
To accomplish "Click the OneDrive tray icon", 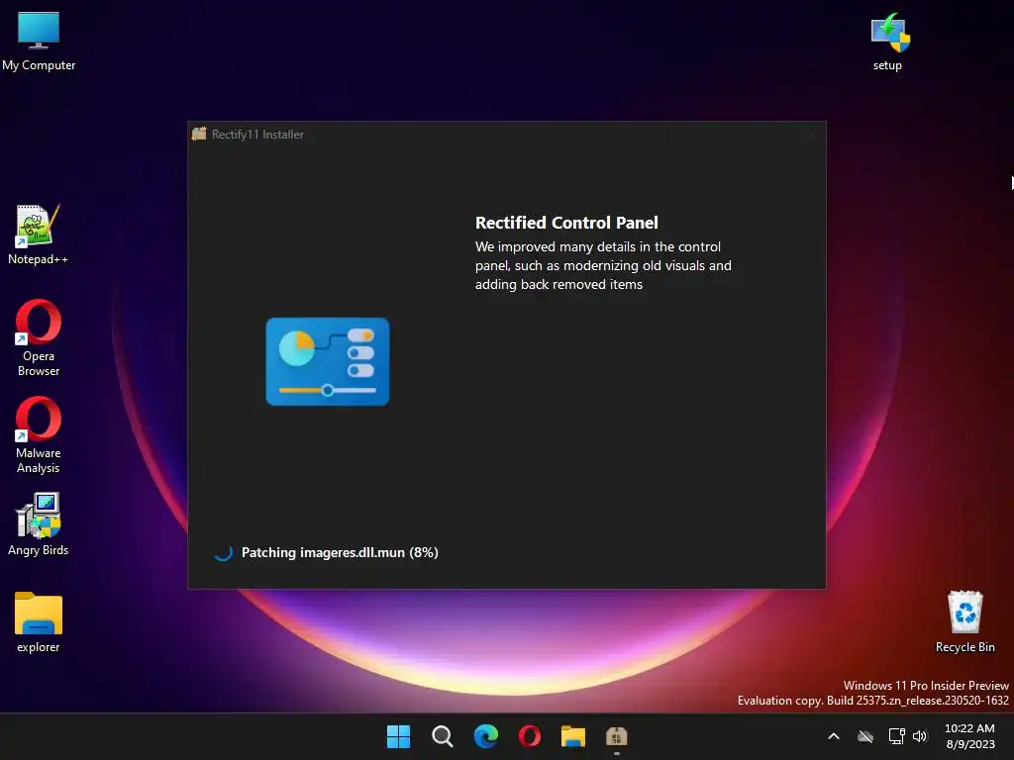I will (865, 736).
